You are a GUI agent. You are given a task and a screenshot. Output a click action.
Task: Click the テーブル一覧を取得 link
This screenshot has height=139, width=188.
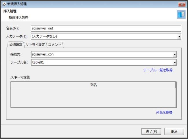pos(158,70)
